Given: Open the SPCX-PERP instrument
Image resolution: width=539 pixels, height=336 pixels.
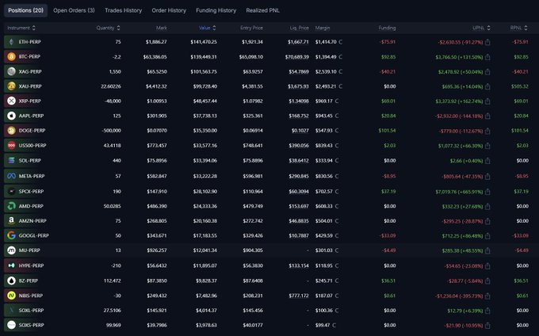Looking at the screenshot, I should 31,191.
